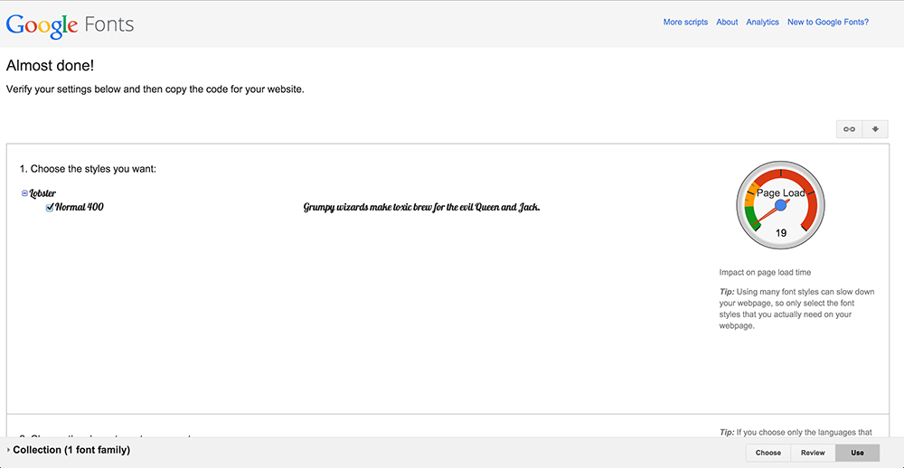Click the Impact on page load time caption
The height and width of the screenshot is (468, 904).
pos(765,272)
